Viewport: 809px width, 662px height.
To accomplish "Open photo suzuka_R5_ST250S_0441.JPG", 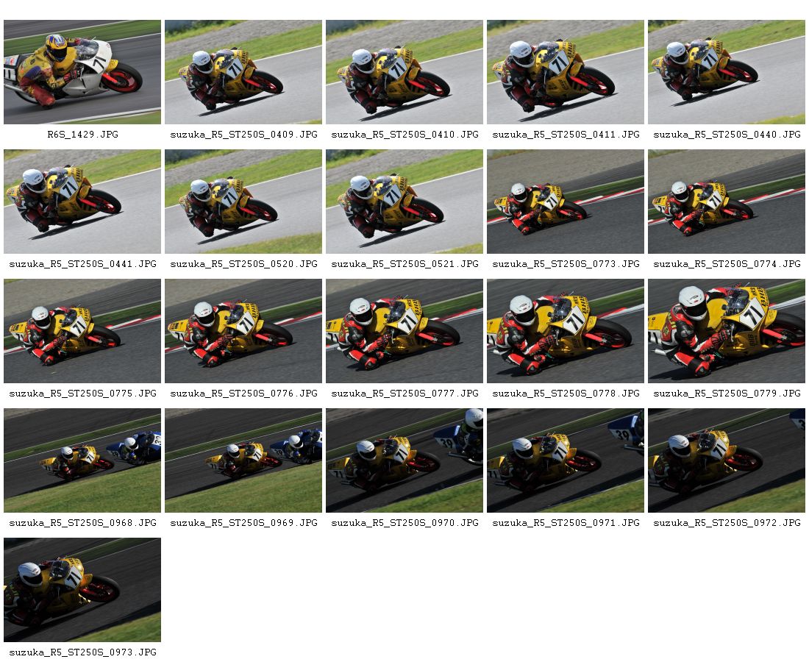I will (x=82, y=202).
